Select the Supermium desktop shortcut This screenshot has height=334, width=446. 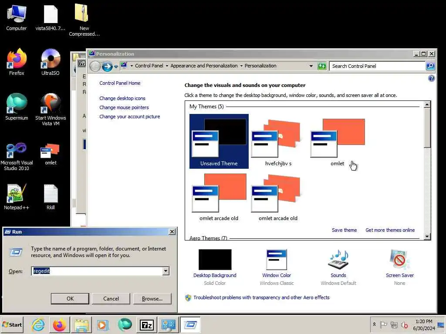[x=17, y=107]
